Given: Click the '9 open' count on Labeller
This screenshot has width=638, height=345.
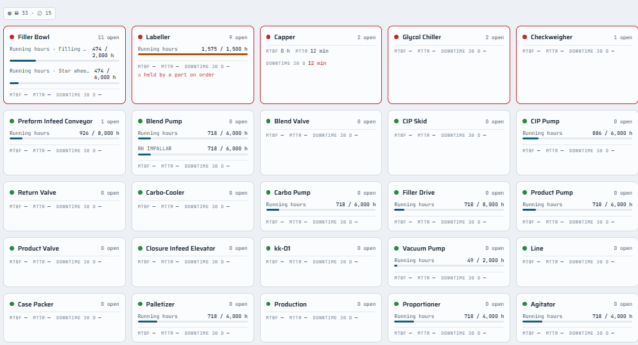Looking at the screenshot, I should [x=238, y=37].
